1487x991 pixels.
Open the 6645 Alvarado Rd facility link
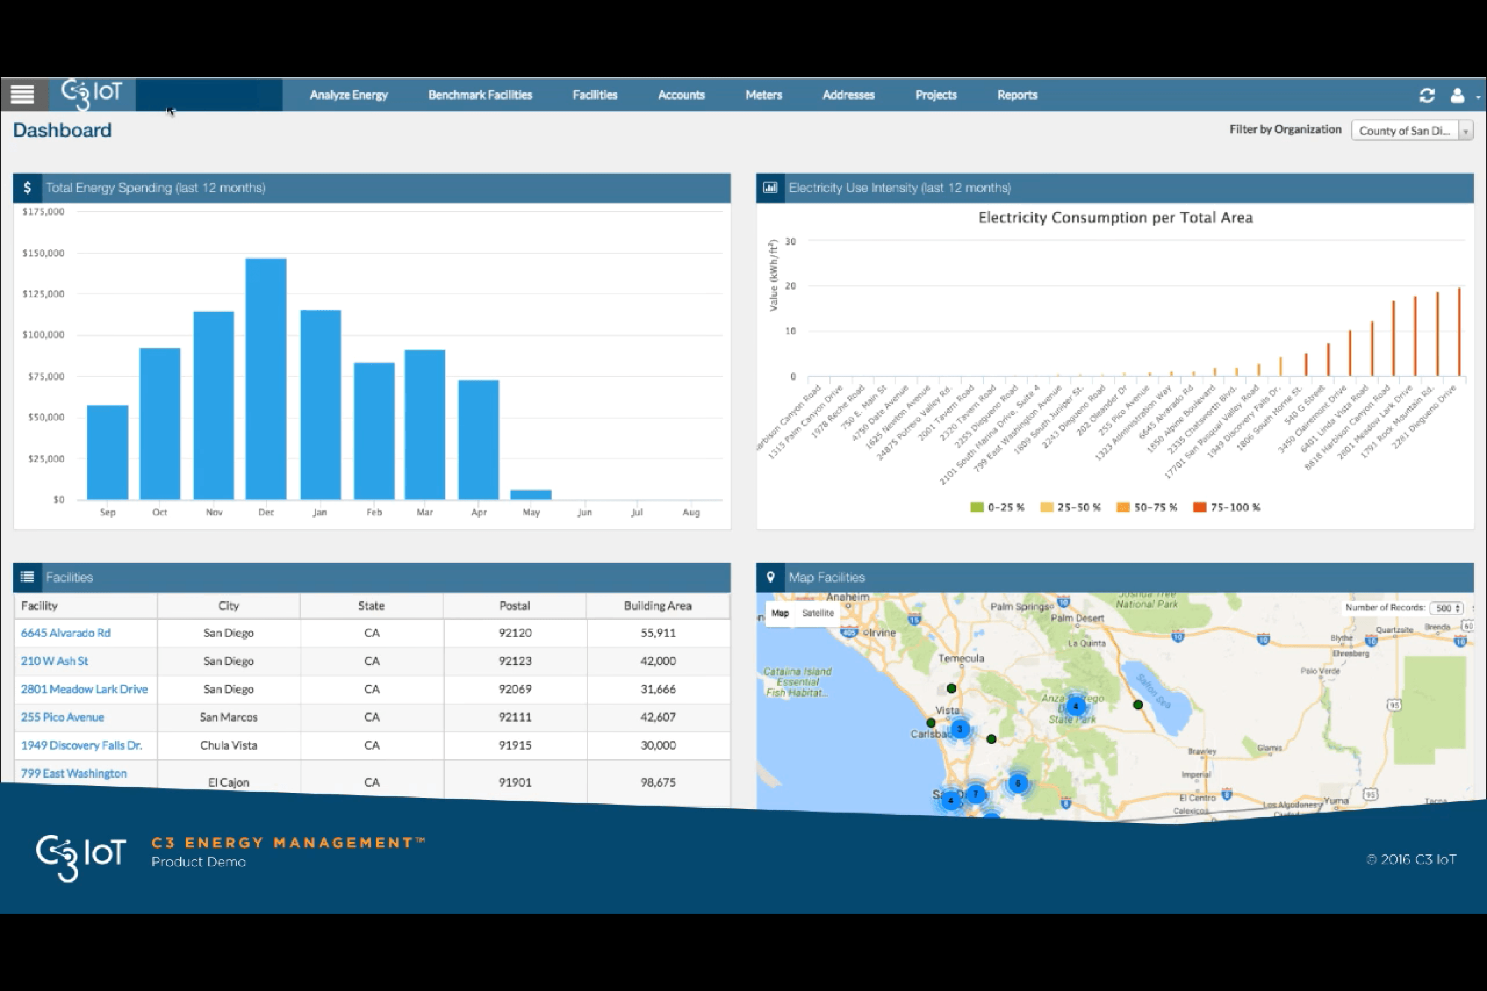click(66, 633)
